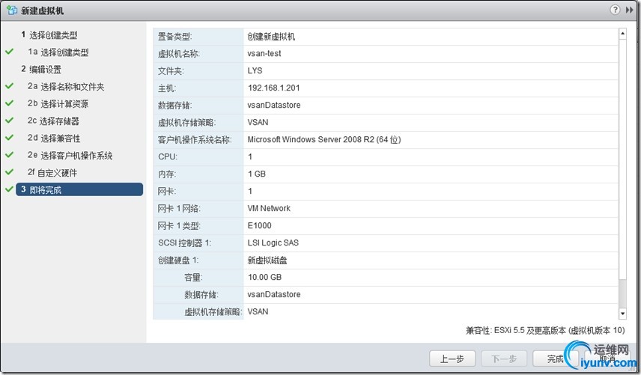Expand the dialog with double-arrow icon
The height and width of the screenshot is (375, 641).
[x=629, y=10]
